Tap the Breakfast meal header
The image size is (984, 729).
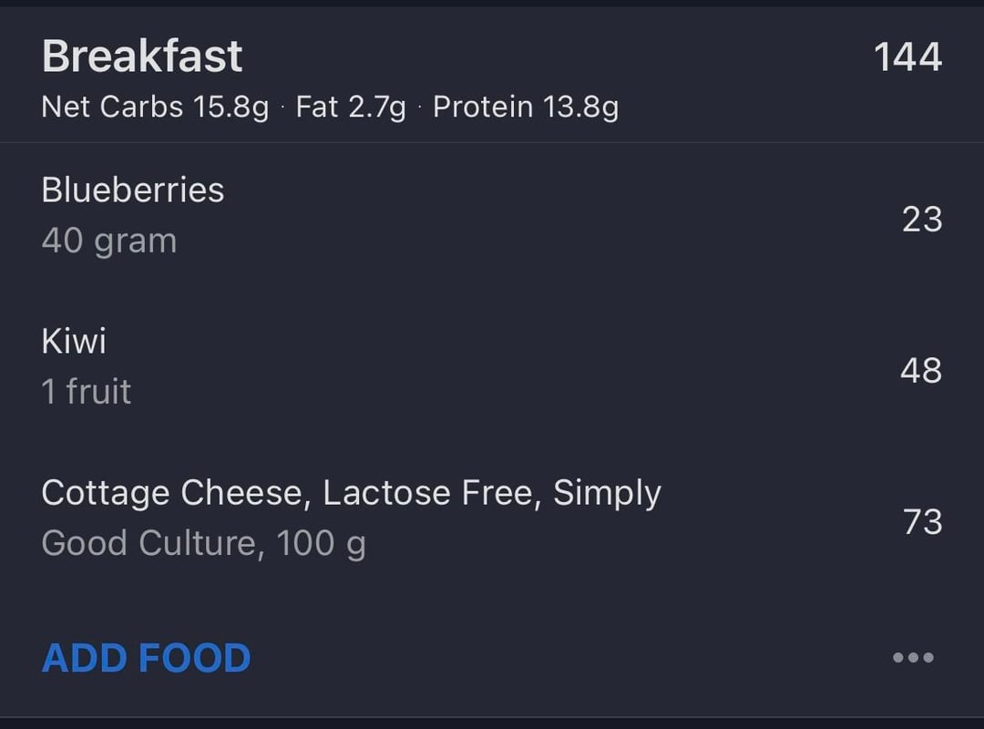[x=142, y=56]
